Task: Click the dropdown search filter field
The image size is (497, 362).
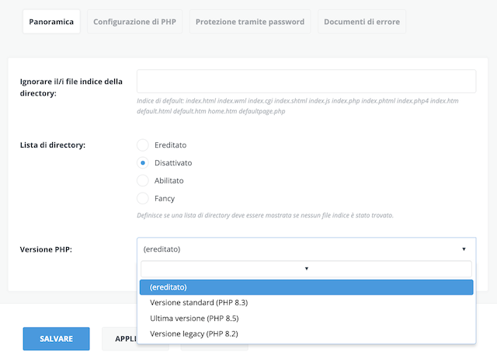Action: point(306,269)
